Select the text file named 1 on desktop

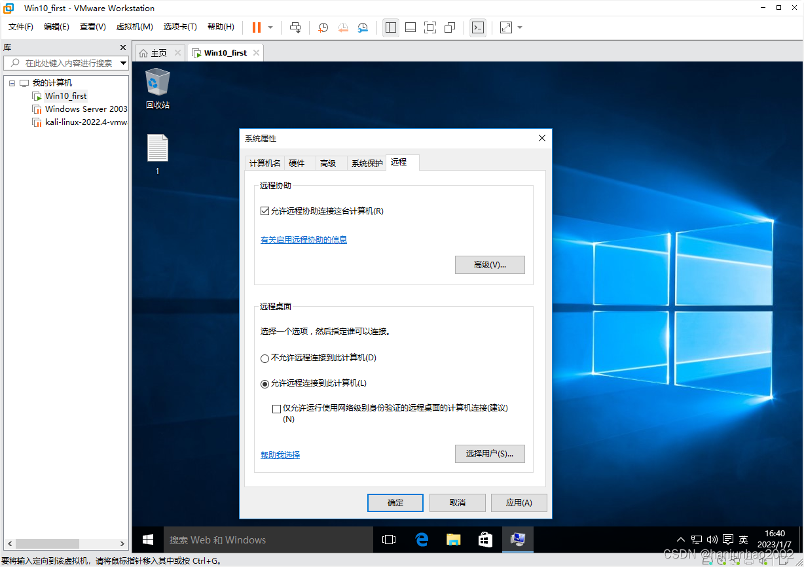[x=157, y=154]
